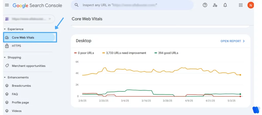Open the hamburger main menu

[7, 5]
